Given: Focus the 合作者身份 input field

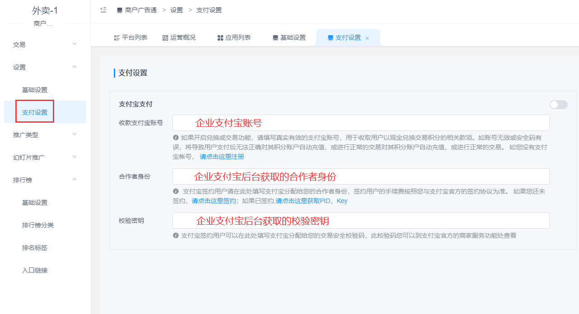Looking at the screenshot, I should tap(361, 176).
